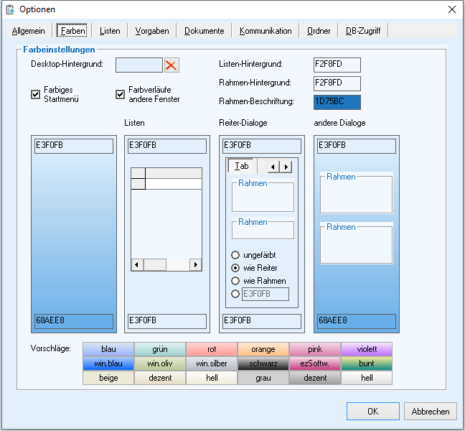
Task: Apply the beige color suggestion
Action: click(x=108, y=378)
